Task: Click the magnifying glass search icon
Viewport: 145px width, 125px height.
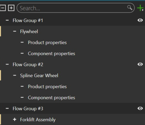Action: 130,8
